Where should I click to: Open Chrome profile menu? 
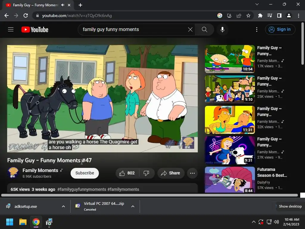tap(289, 16)
